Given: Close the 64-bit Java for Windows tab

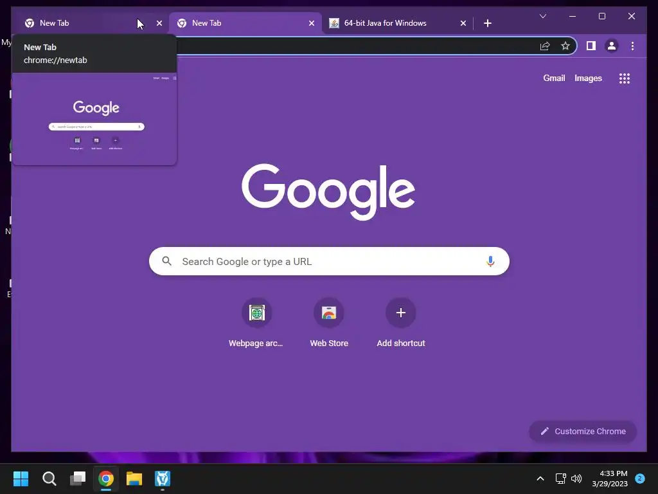Looking at the screenshot, I should point(463,23).
